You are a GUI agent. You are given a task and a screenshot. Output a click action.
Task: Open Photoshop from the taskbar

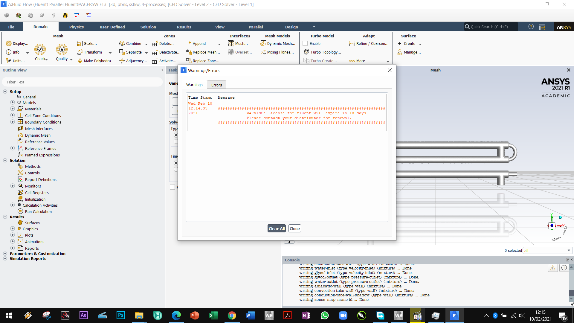(x=120, y=315)
